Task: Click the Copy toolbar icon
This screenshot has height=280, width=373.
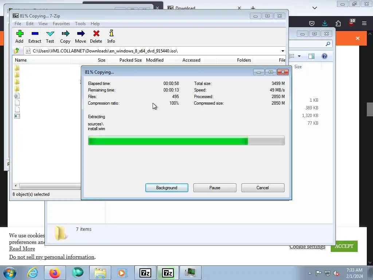Action: click(65, 36)
